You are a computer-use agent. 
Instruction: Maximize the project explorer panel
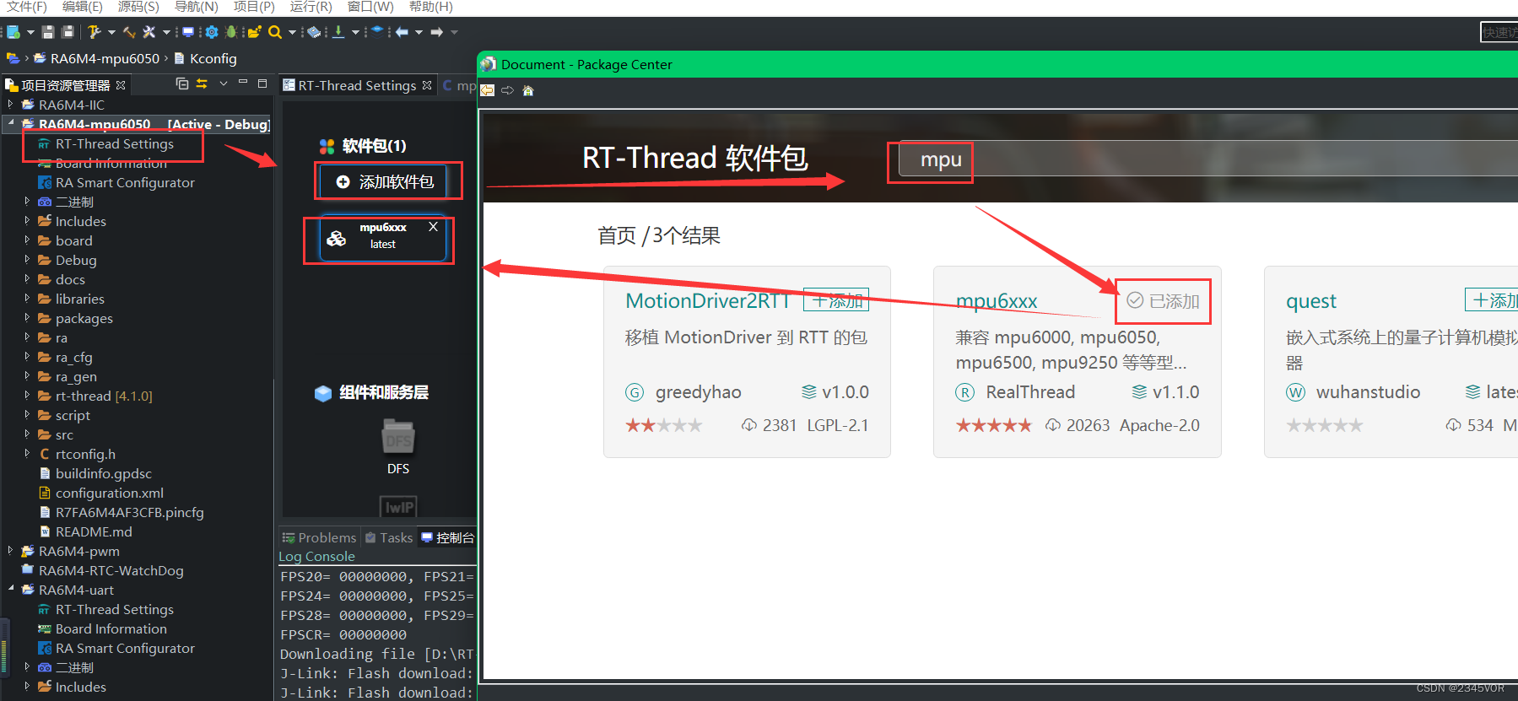(x=262, y=84)
